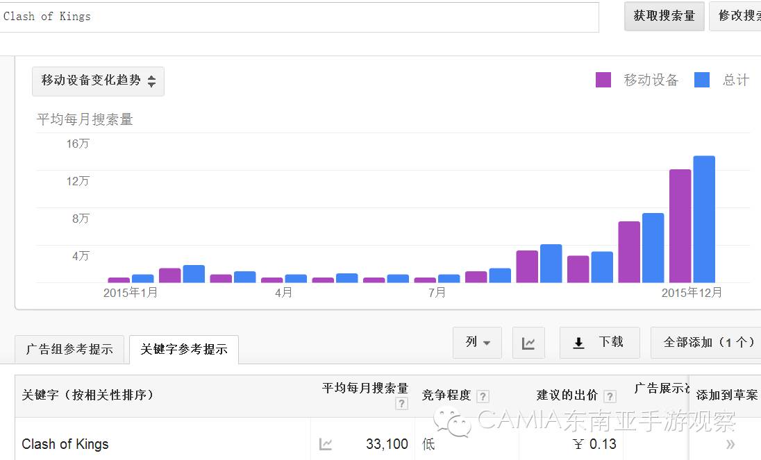Click the 低 competition value
This screenshot has height=460, width=761.
(x=428, y=444)
